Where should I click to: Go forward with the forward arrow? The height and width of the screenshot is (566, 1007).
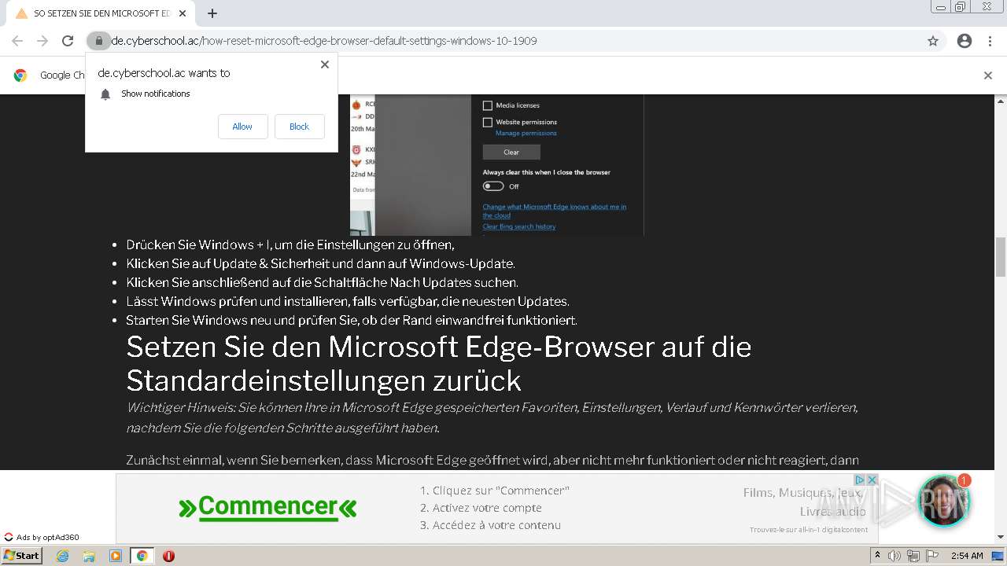click(42, 41)
